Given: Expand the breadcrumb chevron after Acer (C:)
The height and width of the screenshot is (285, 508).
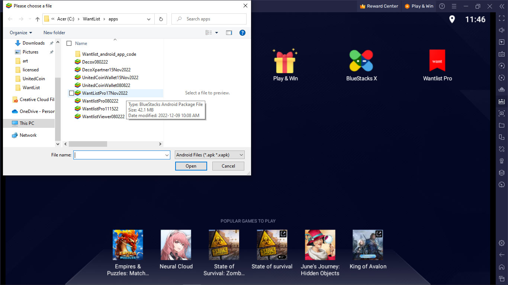Looking at the screenshot, I should tap(78, 19).
